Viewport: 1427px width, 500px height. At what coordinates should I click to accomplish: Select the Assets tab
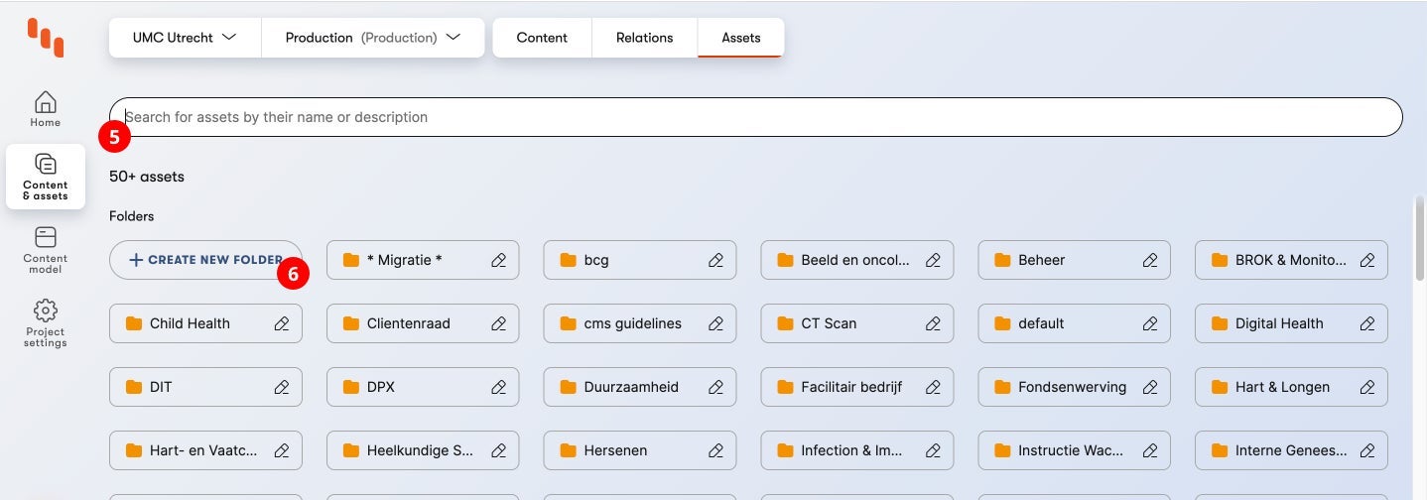(740, 38)
